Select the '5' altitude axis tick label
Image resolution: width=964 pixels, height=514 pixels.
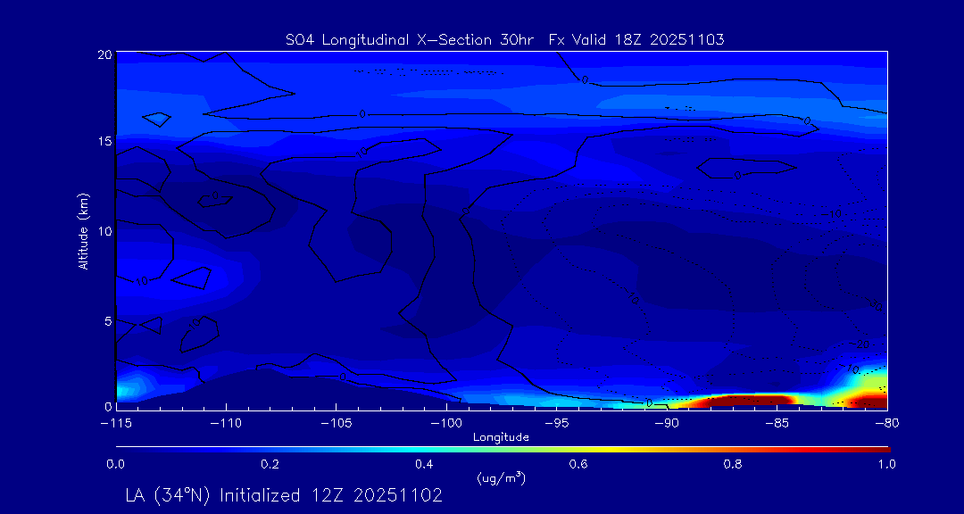(x=108, y=321)
